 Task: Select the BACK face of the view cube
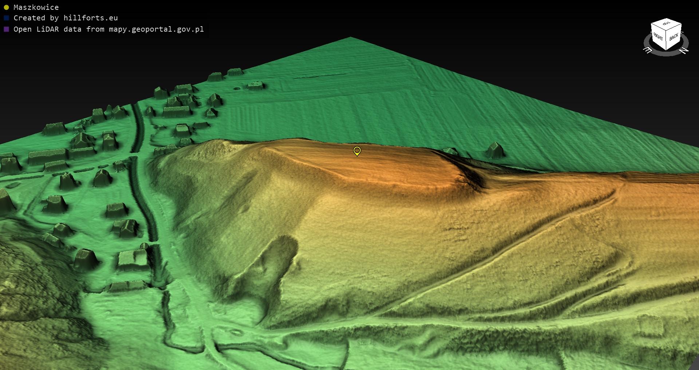[x=674, y=37]
